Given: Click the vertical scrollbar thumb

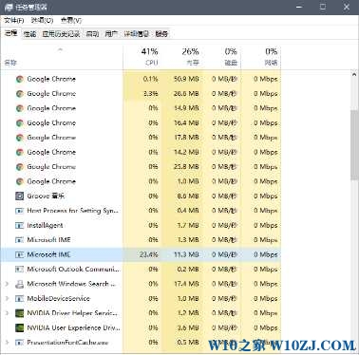Looking at the screenshot, I should tap(354, 145).
